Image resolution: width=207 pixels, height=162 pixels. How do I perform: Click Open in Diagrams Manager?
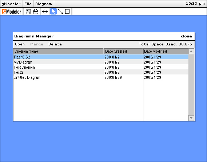click(20, 44)
